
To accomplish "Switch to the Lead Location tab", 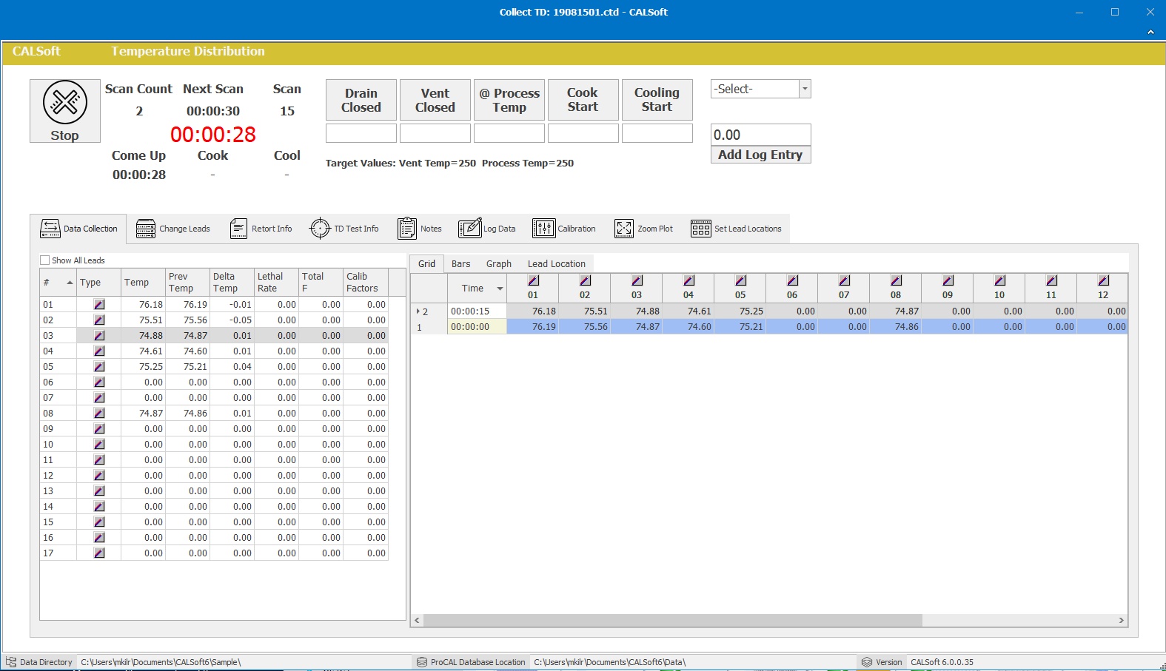I will [x=556, y=264].
